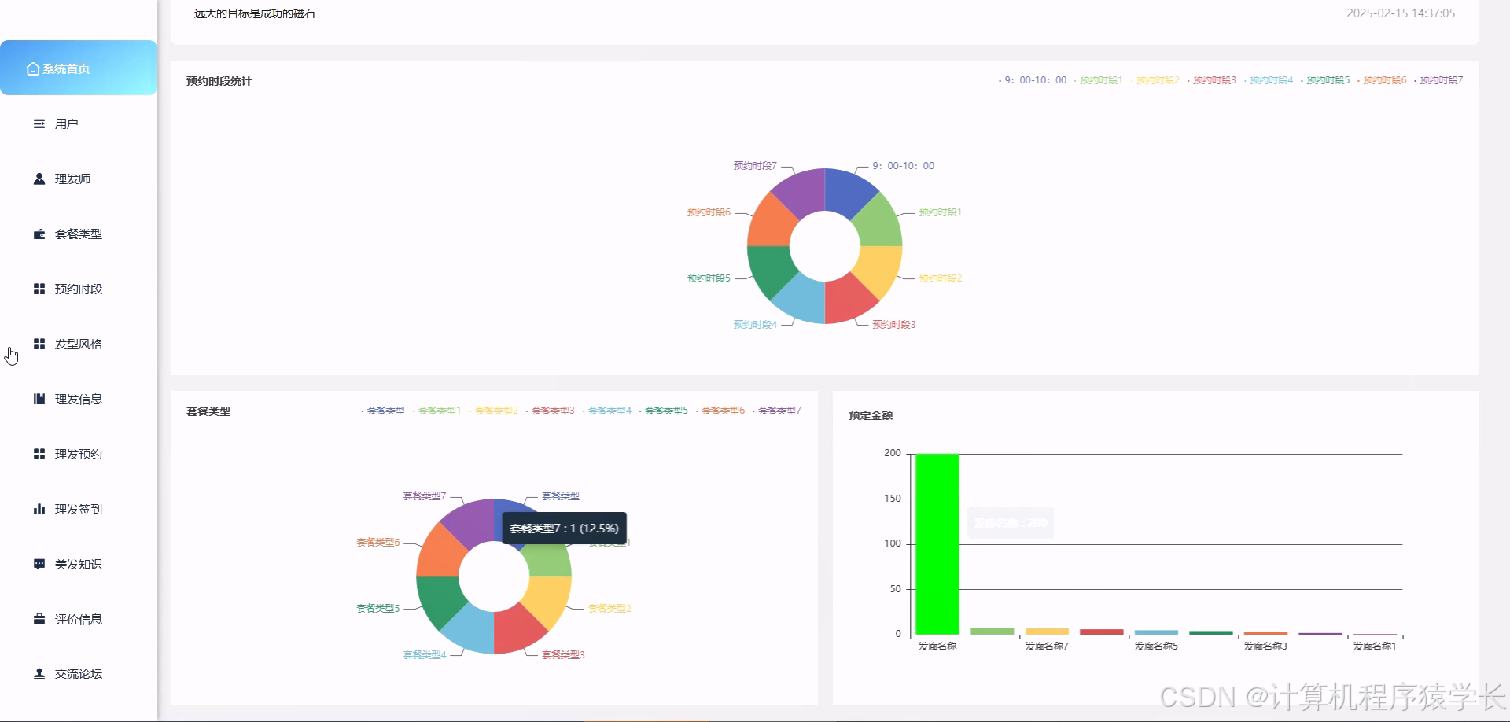Click the 套餐类型 wallet icon
The width and height of the screenshot is (1510, 722).
(39, 234)
